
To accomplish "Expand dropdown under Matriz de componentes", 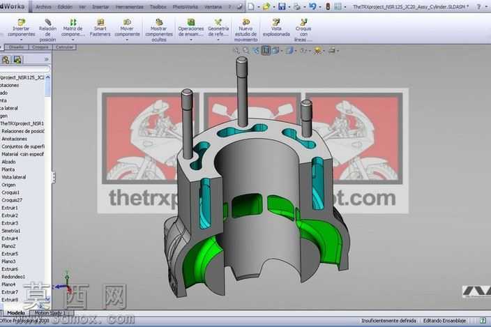I will (73, 40).
